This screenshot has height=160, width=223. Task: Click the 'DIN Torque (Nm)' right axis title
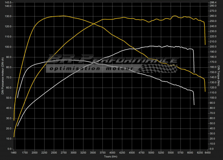tap(220, 76)
